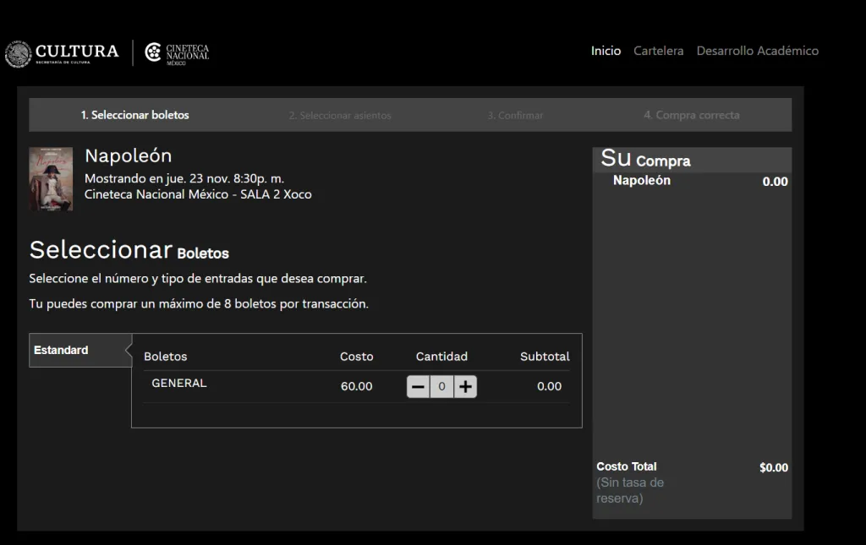The height and width of the screenshot is (545, 866).
Task: Go to Inicio in the top navigation
Action: tap(606, 51)
